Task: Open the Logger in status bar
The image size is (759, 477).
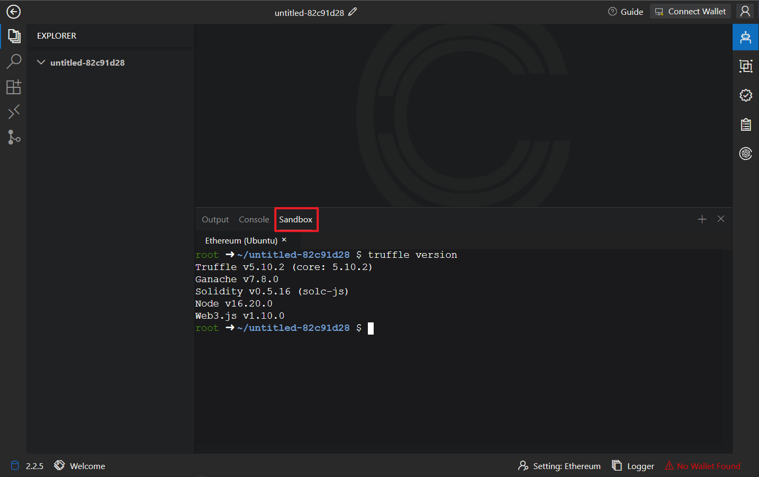Action: pyautogui.click(x=634, y=466)
